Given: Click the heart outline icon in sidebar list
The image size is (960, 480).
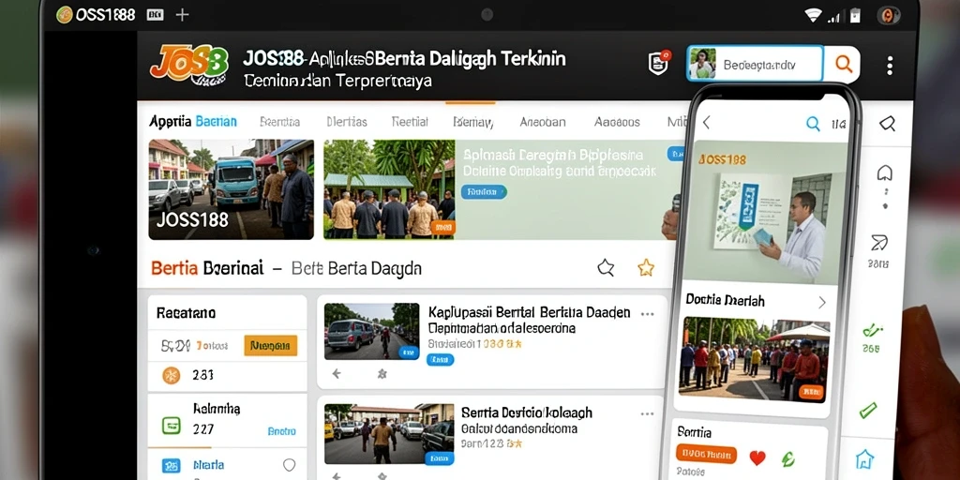Looking at the screenshot, I should click(x=290, y=465).
